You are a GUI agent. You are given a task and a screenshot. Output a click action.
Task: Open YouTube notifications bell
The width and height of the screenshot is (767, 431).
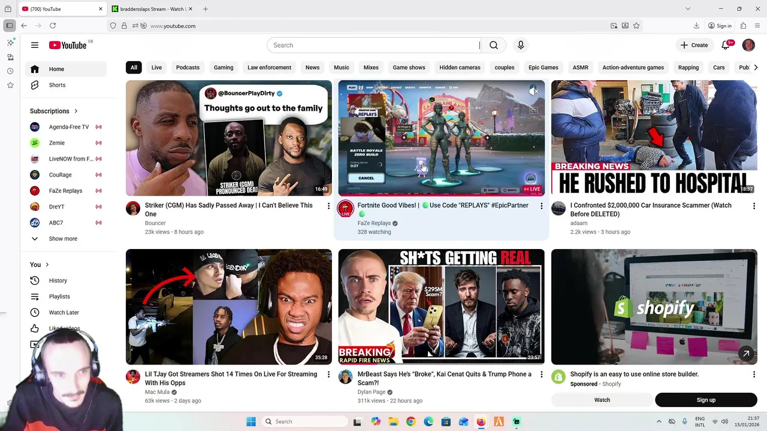(x=726, y=45)
